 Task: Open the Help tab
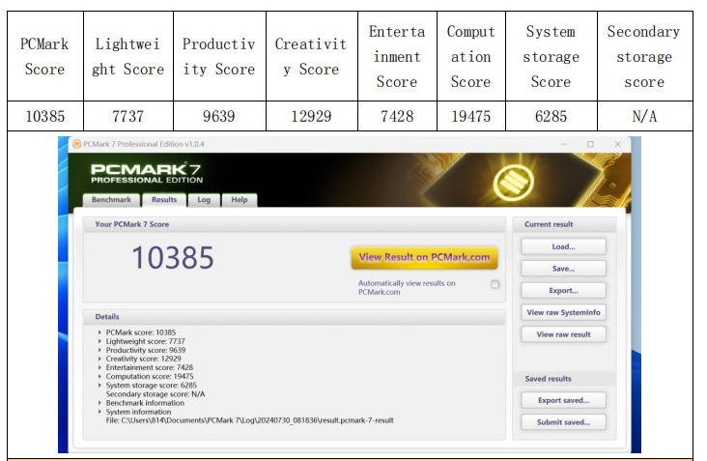(239, 200)
